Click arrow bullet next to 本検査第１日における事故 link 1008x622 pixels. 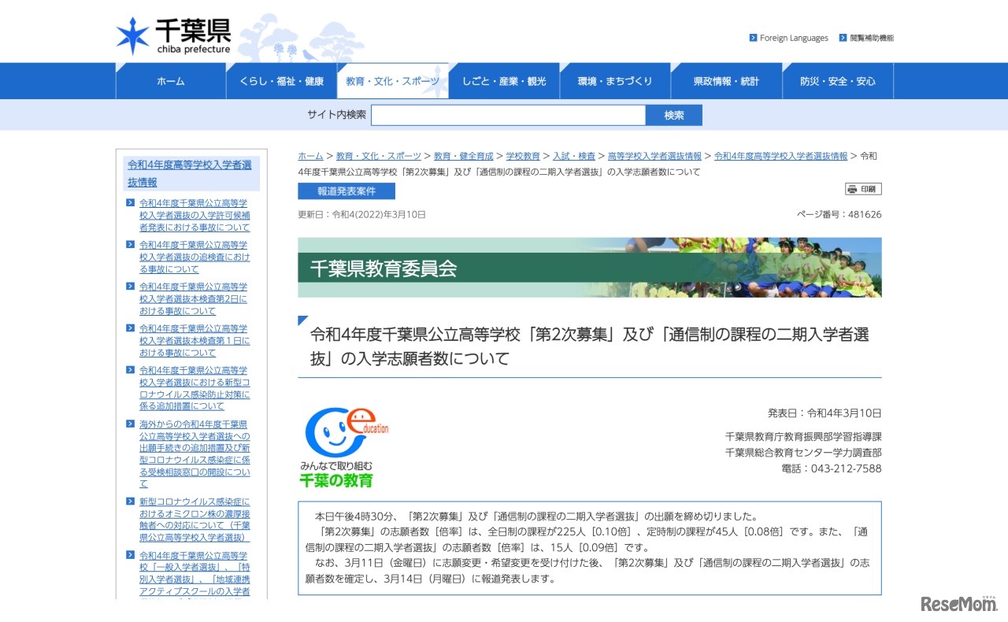pos(131,328)
